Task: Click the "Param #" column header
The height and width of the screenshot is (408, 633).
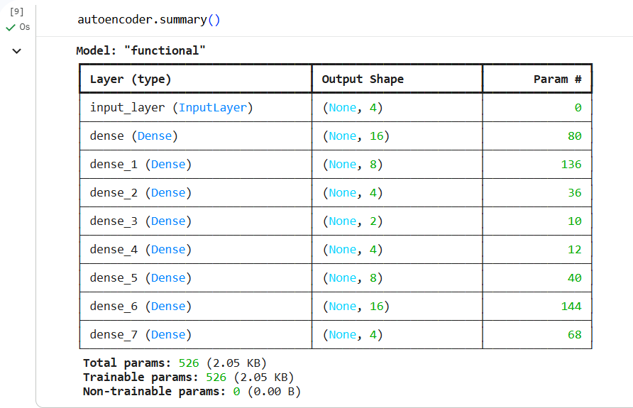Action: pos(557,79)
